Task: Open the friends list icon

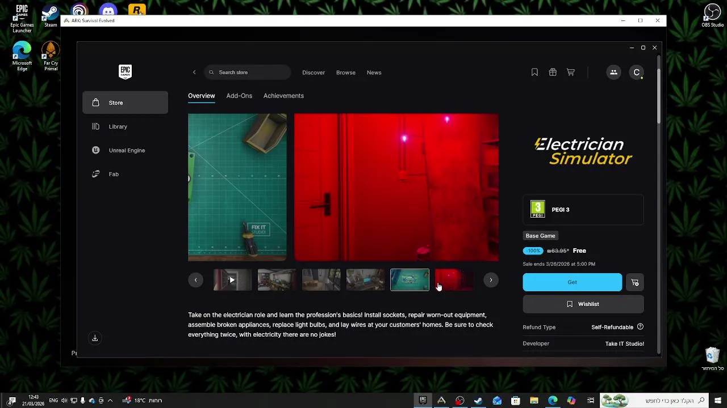Action: [x=613, y=72]
